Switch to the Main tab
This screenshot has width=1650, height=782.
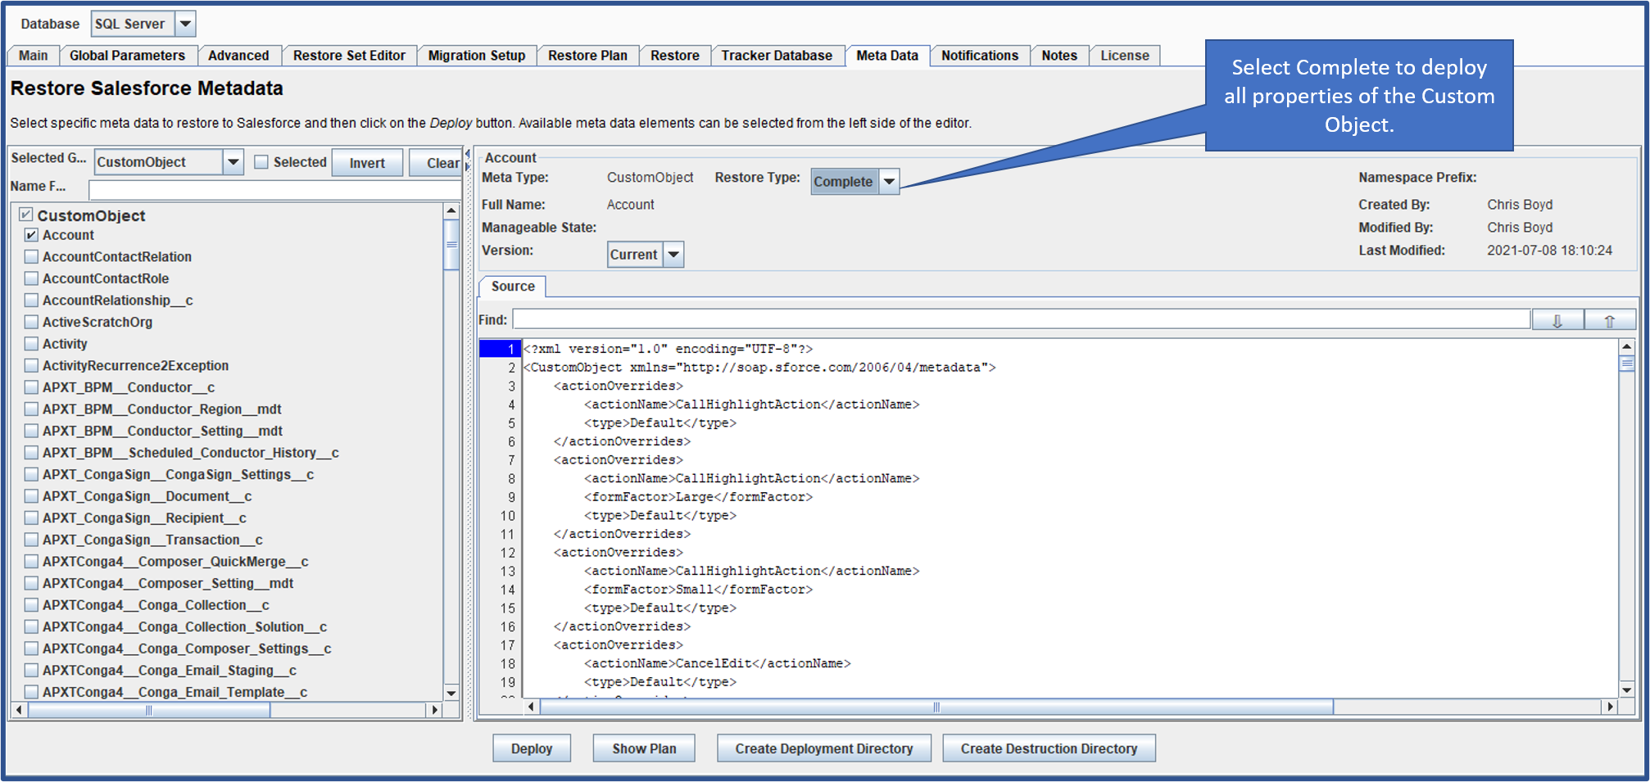pos(34,56)
